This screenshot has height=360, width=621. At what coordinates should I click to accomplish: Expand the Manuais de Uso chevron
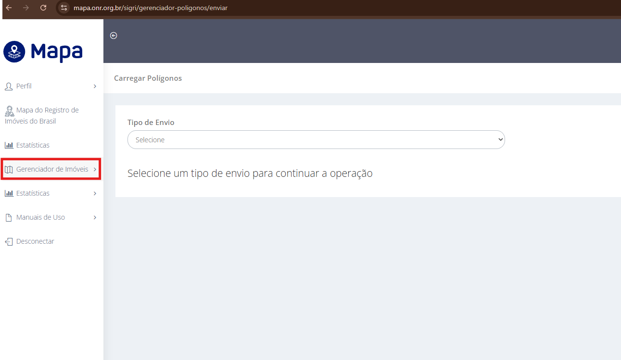[x=95, y=217]
